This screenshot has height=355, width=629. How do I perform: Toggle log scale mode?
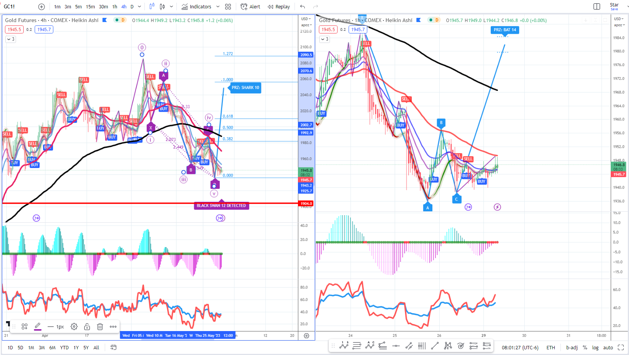coord(595,347)
